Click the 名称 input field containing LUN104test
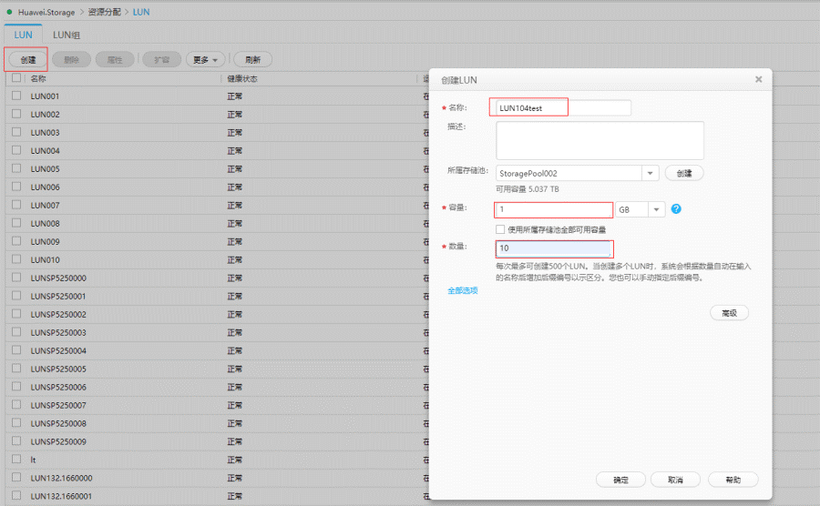The height and width of the screenshot is (506, 820). tap(563, 107)
